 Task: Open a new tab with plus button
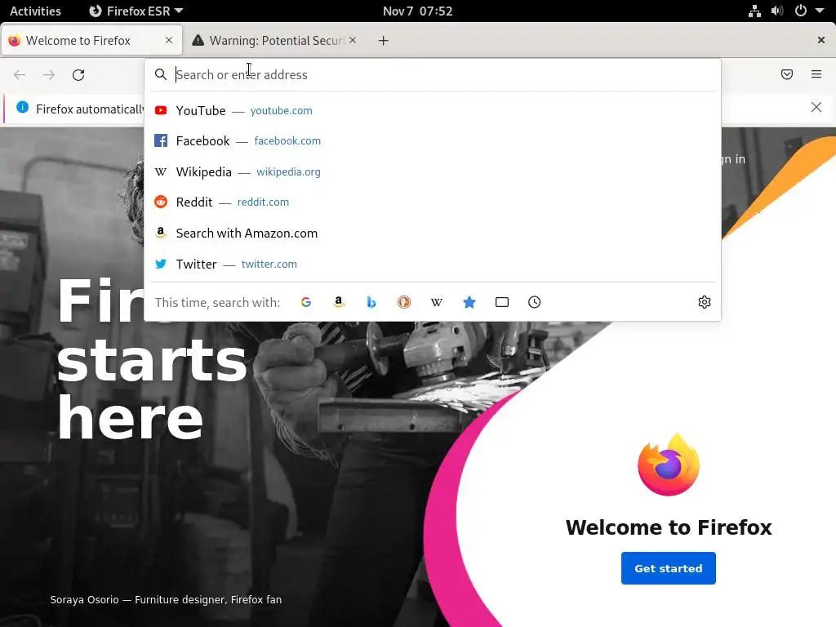click(384, 41)
